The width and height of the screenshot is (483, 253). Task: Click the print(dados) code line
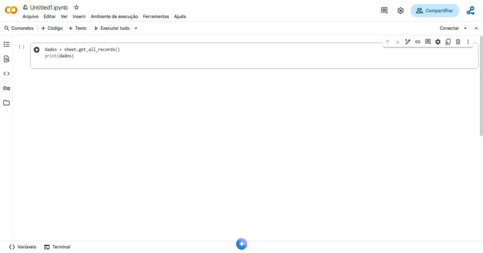[x=59, y=56]
